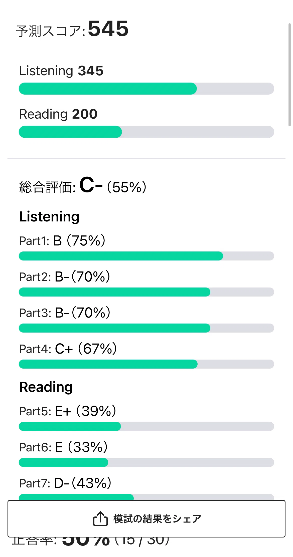
Task: Select the Part1 B (75%) progress bar
Action: tap(146, 256)
